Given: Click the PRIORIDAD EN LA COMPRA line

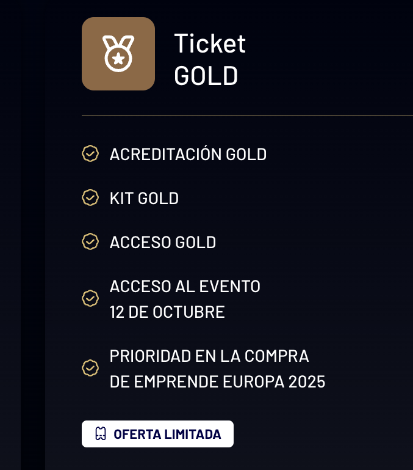Looking at the screenshot, I should (x=209, y=356).
